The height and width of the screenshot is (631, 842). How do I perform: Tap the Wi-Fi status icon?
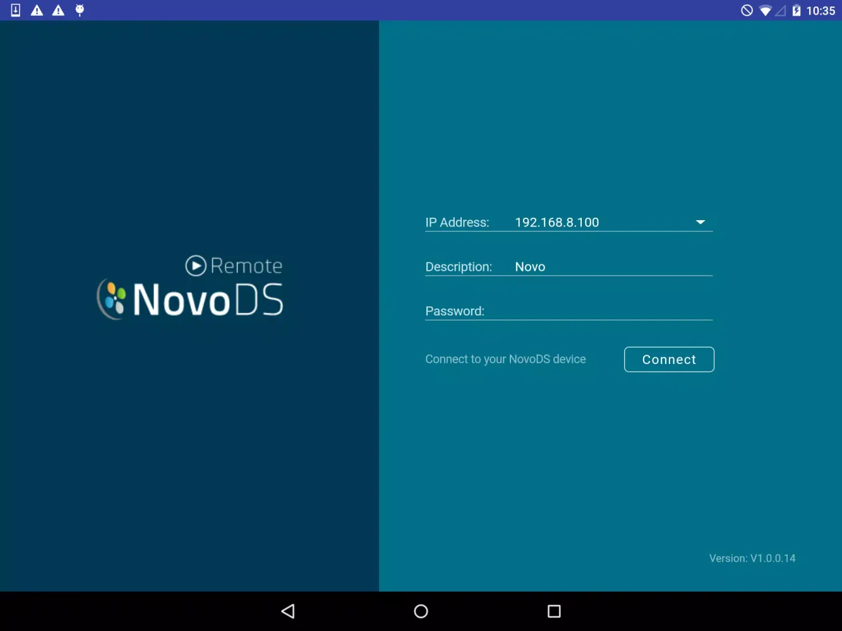point(765,11)
